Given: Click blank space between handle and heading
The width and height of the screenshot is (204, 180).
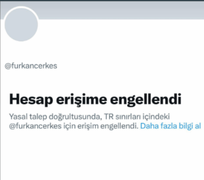Looking at the screenshot, I should tap(102, 81).
